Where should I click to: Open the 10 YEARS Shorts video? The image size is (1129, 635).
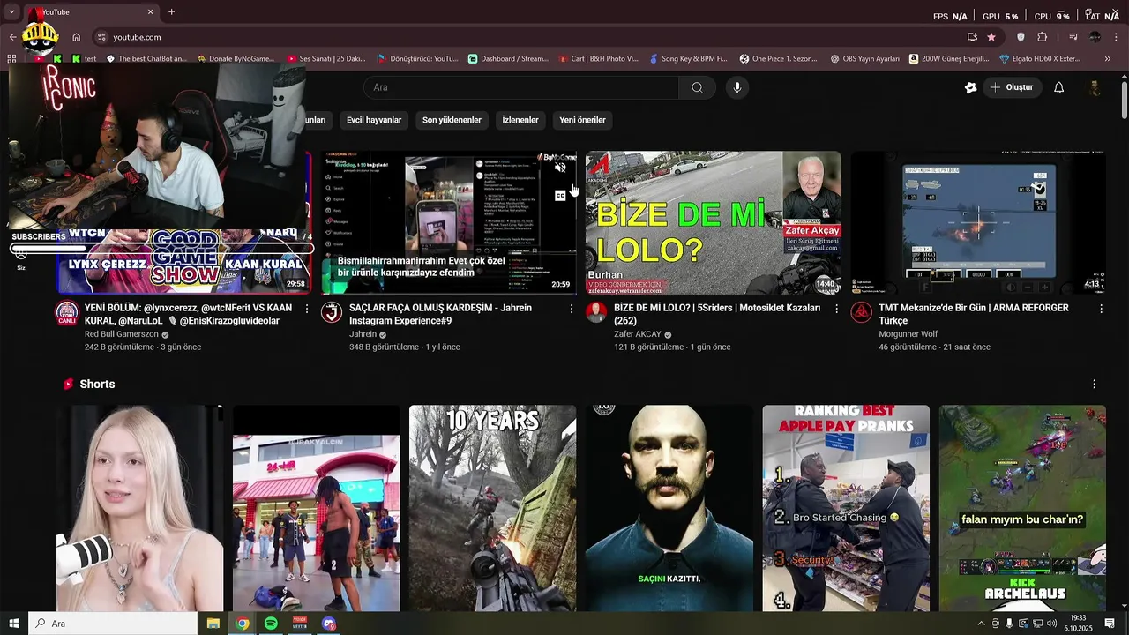point(492,508)
